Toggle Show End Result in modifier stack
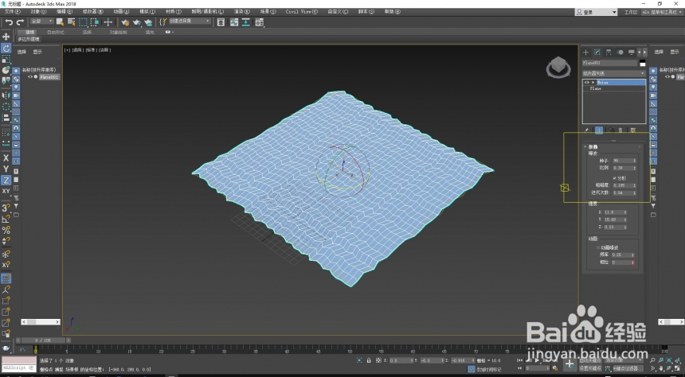The image size is (685, 377). point(599,130)
